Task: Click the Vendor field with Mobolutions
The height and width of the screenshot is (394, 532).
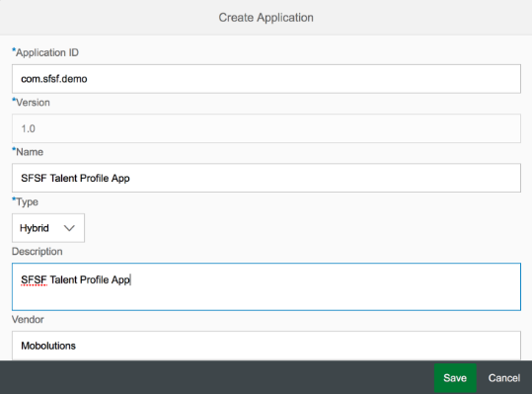Action: click(x=266, y=346)
